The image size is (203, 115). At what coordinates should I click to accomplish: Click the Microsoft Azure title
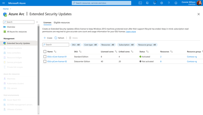point(17,3)
